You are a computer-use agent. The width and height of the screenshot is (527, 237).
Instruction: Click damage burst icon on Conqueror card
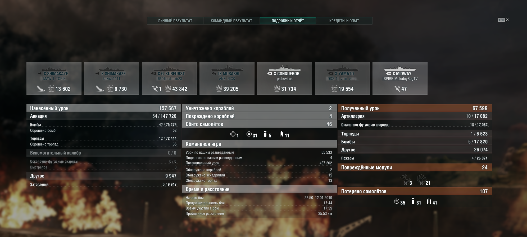[277, 88]
